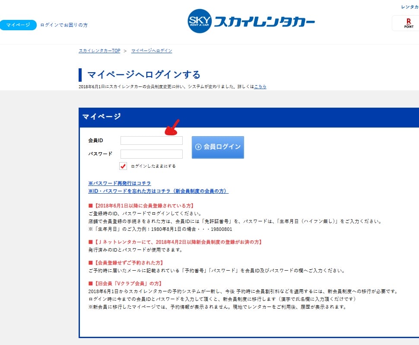The height and width of the screenshot is (345, 419).
Task: Click the ログインしたままにする label text
Action: [x=153, y=166]
